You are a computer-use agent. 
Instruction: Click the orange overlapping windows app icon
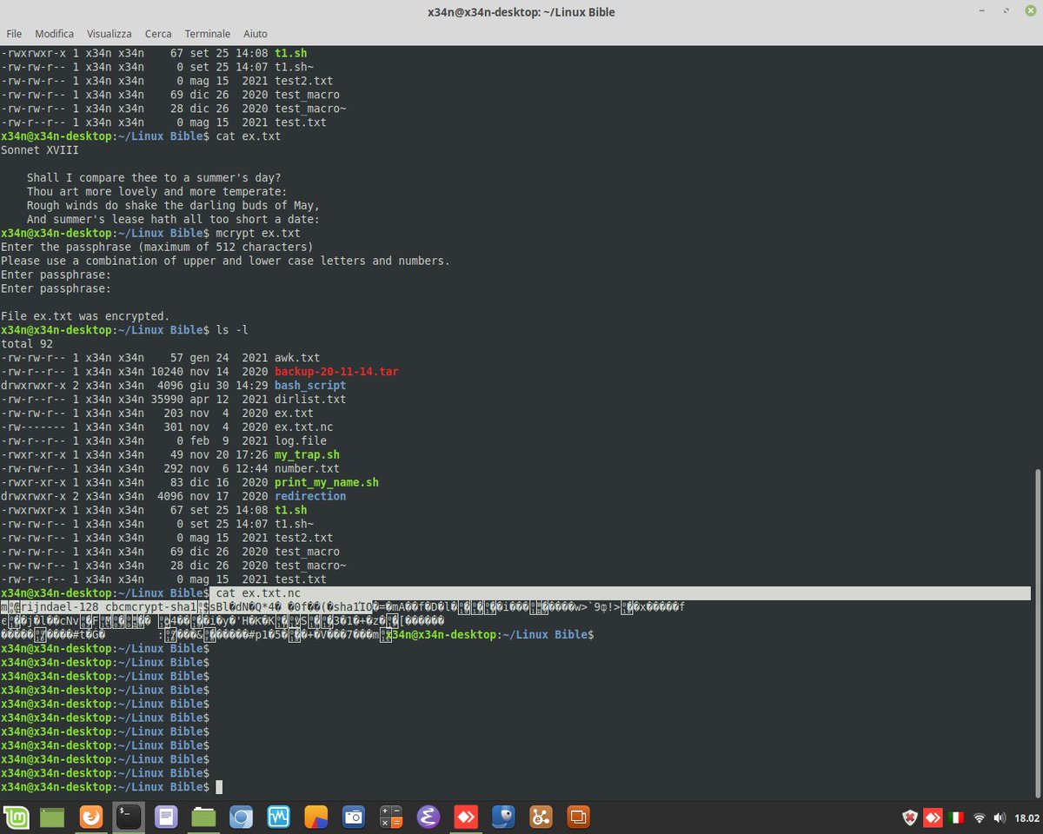578,817
